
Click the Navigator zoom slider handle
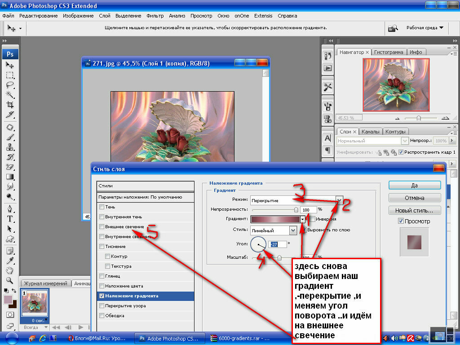(419, 118)
